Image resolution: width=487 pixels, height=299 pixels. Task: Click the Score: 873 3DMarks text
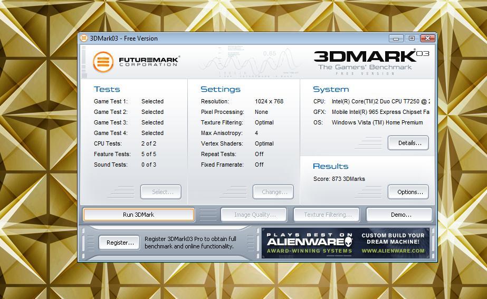tap(339, 179)
